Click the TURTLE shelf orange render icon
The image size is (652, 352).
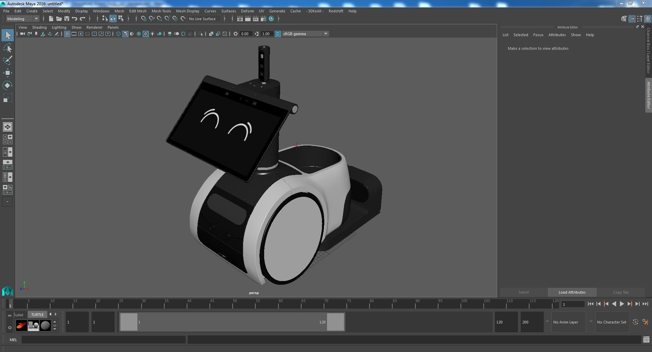tap(21, 326)
